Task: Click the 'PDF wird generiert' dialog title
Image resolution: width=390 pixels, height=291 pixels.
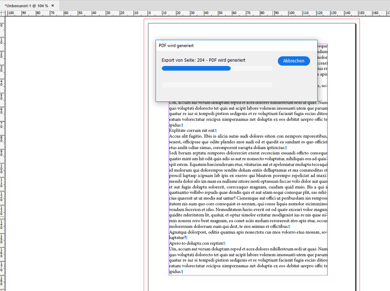Action: (176, 46)
